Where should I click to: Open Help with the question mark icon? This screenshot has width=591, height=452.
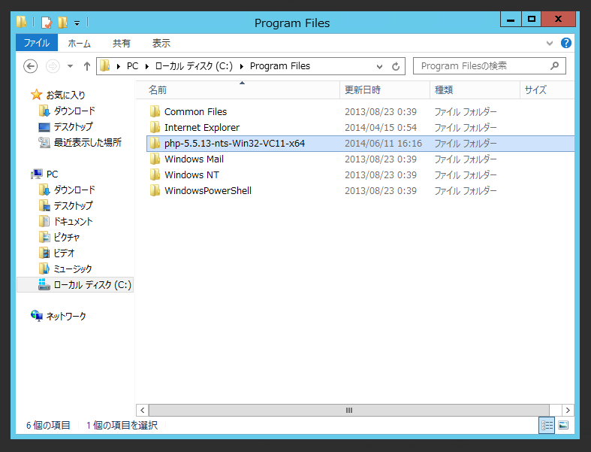565,43
